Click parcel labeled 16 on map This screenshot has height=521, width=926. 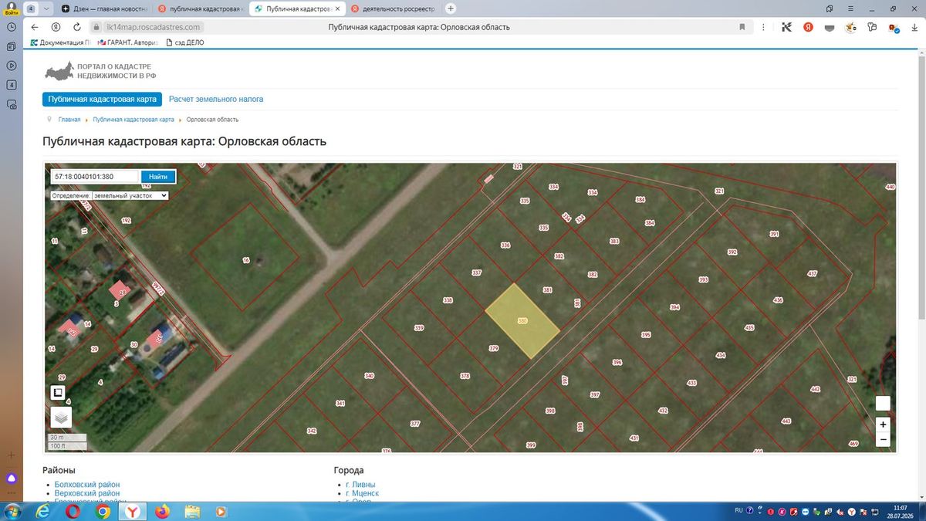point(246,261)
